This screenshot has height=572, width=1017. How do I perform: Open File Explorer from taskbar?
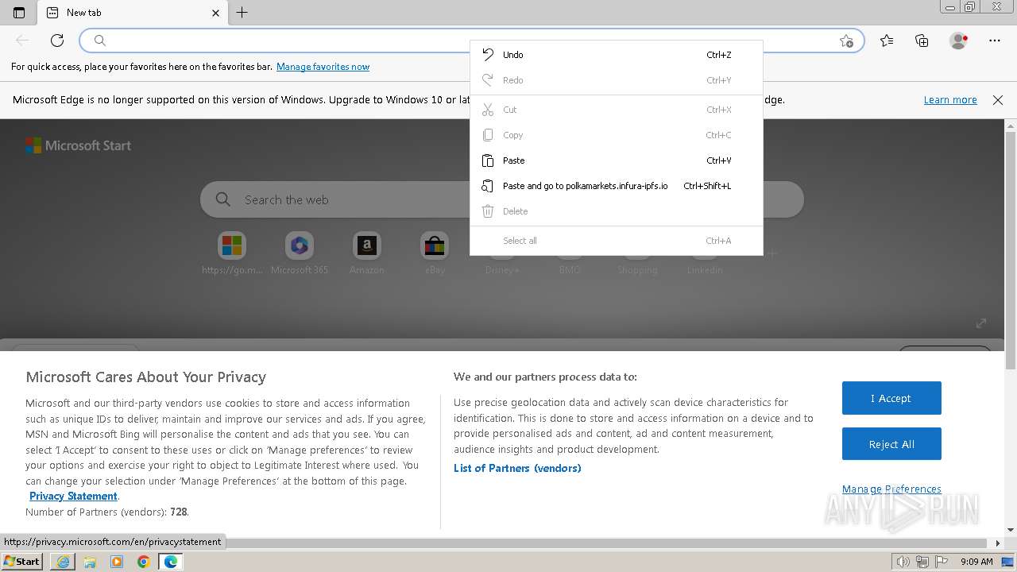(90, 562)
